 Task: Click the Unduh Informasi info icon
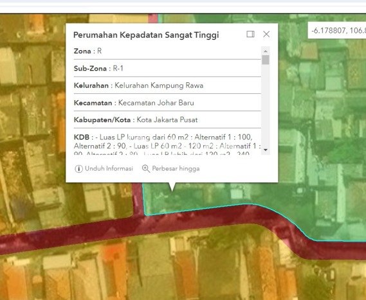pos(78,169)
